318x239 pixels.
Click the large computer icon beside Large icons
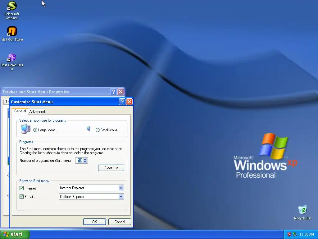(26, 129)
